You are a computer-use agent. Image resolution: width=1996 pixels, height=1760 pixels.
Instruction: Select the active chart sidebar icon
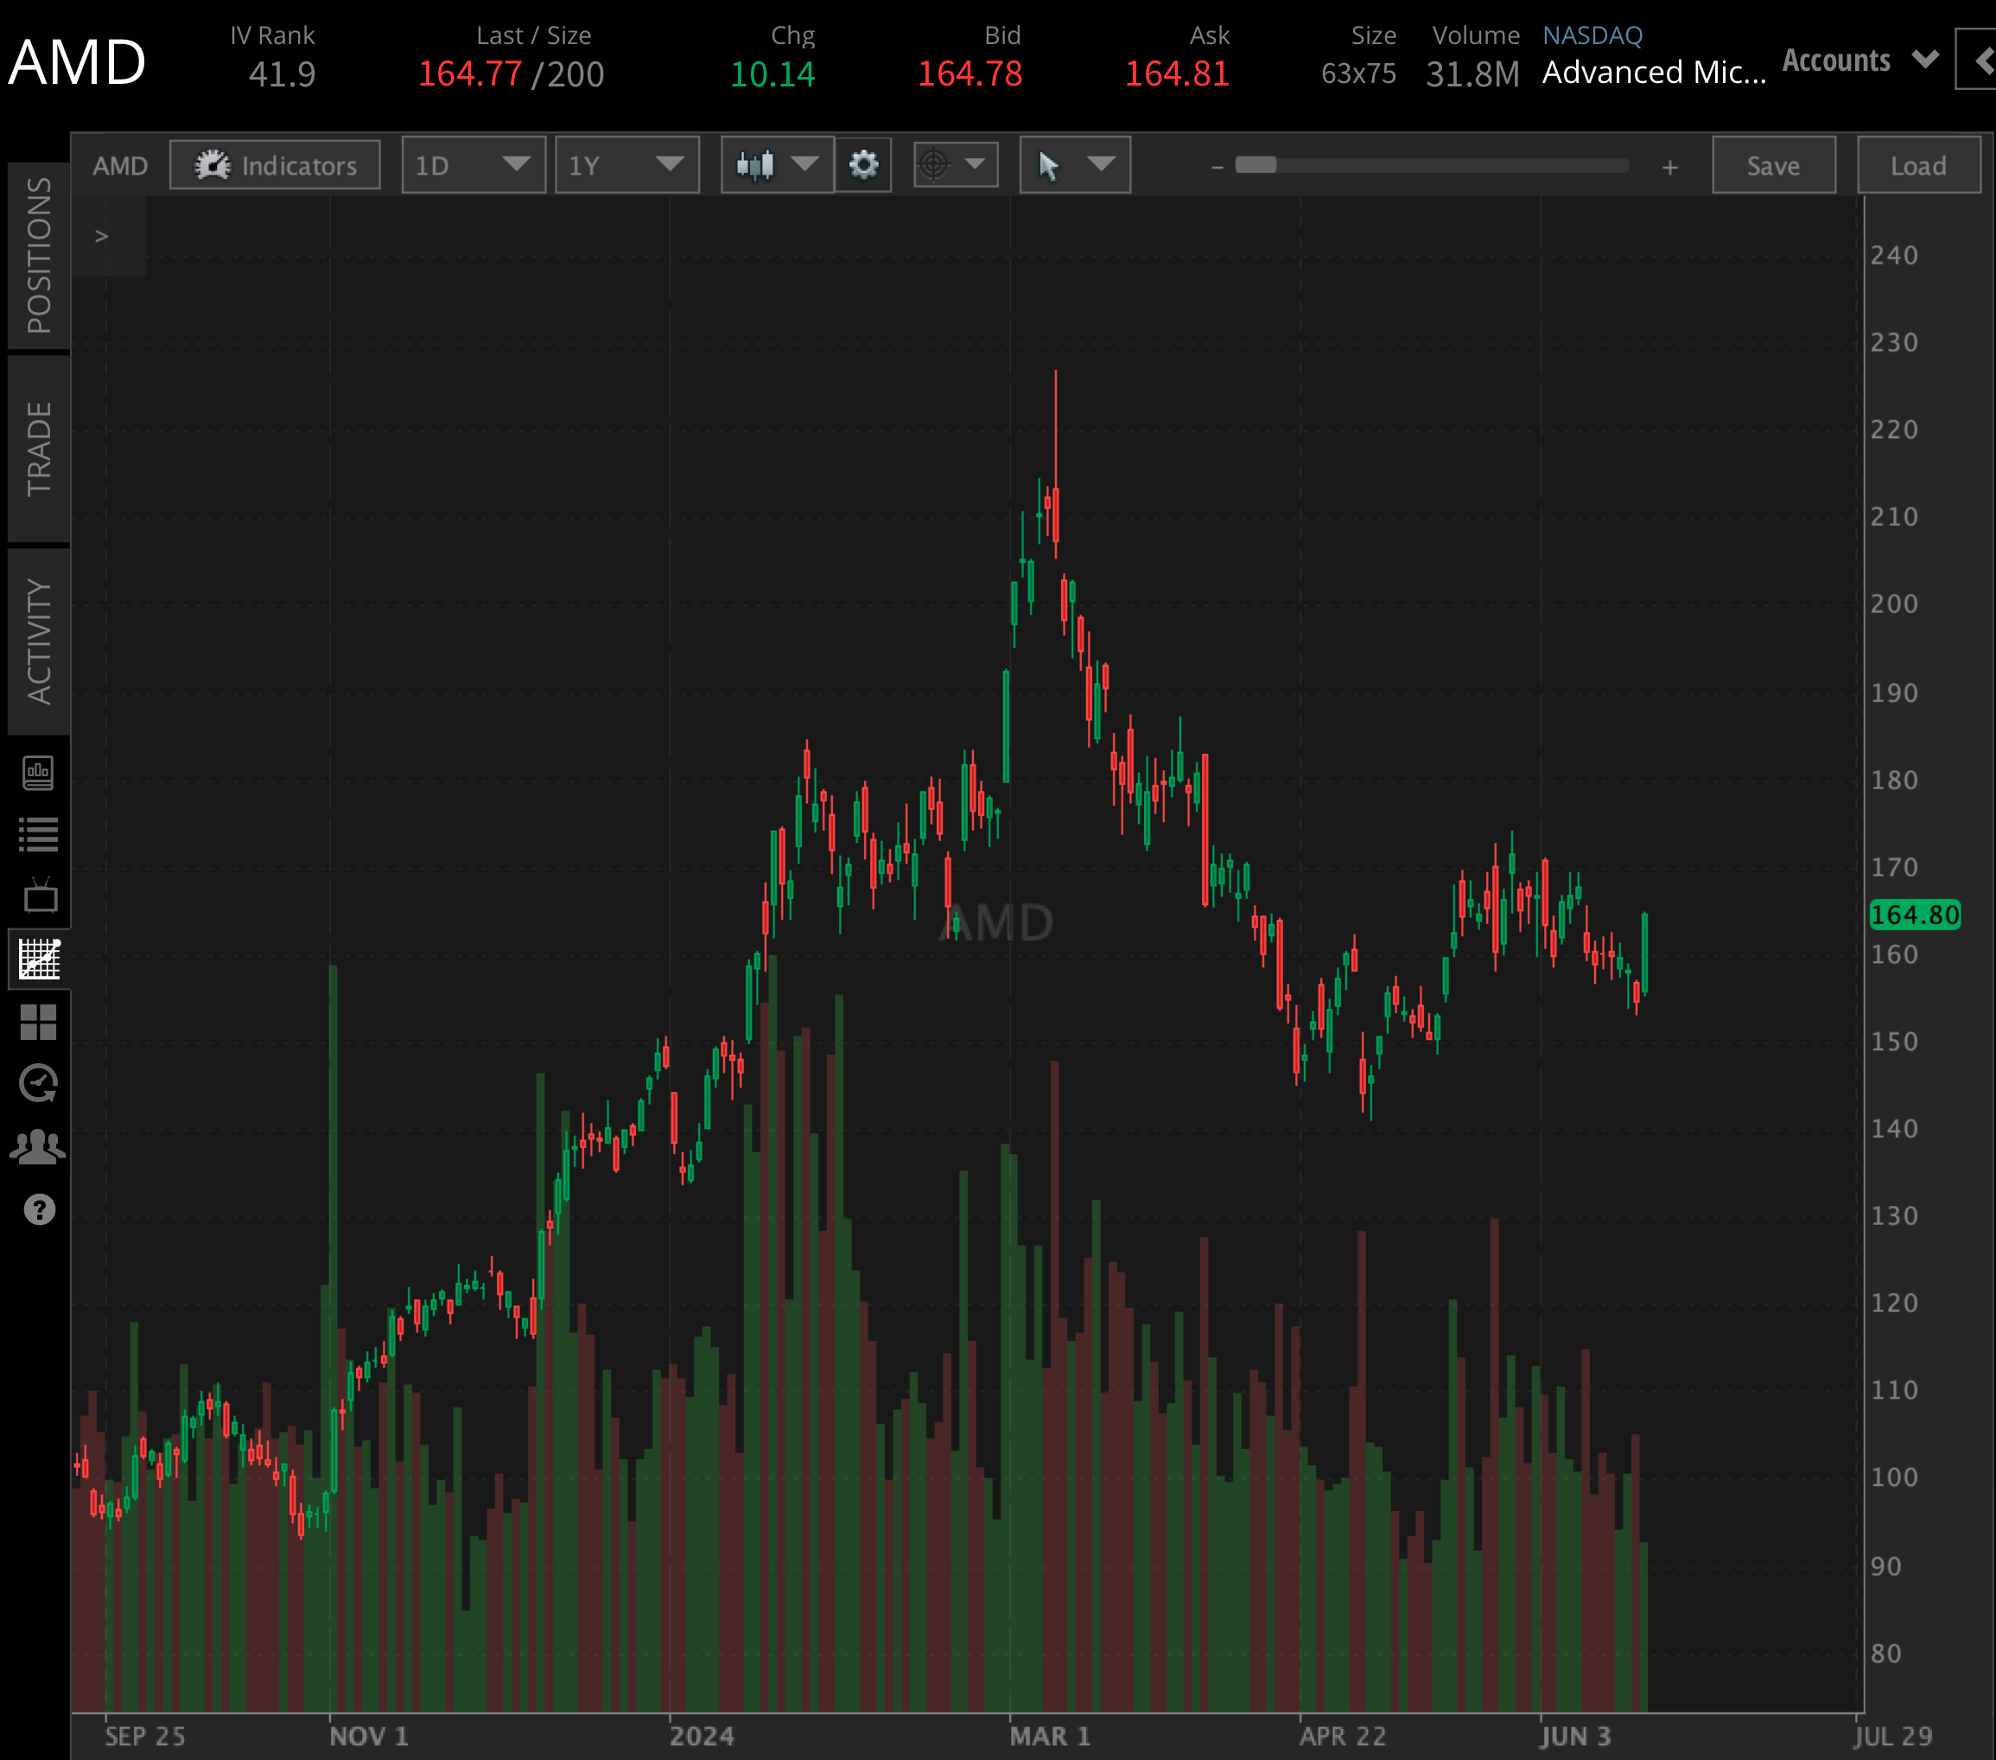click(39, 958)
